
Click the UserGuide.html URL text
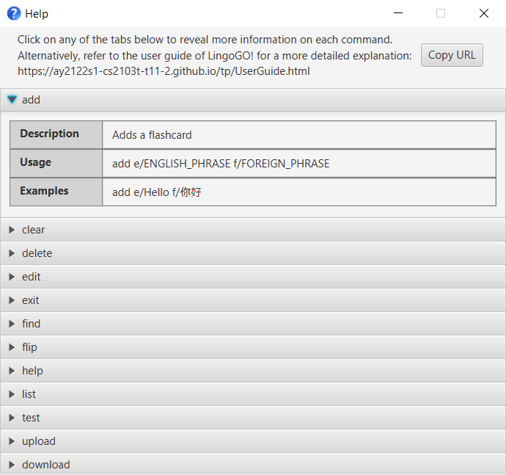pos(164,71)
